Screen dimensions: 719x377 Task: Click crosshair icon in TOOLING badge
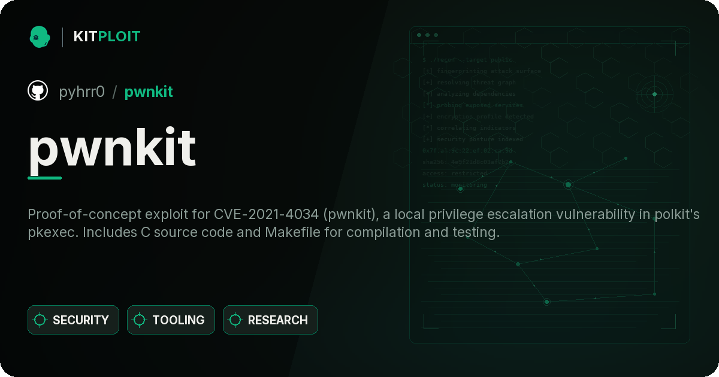[140, 320]
